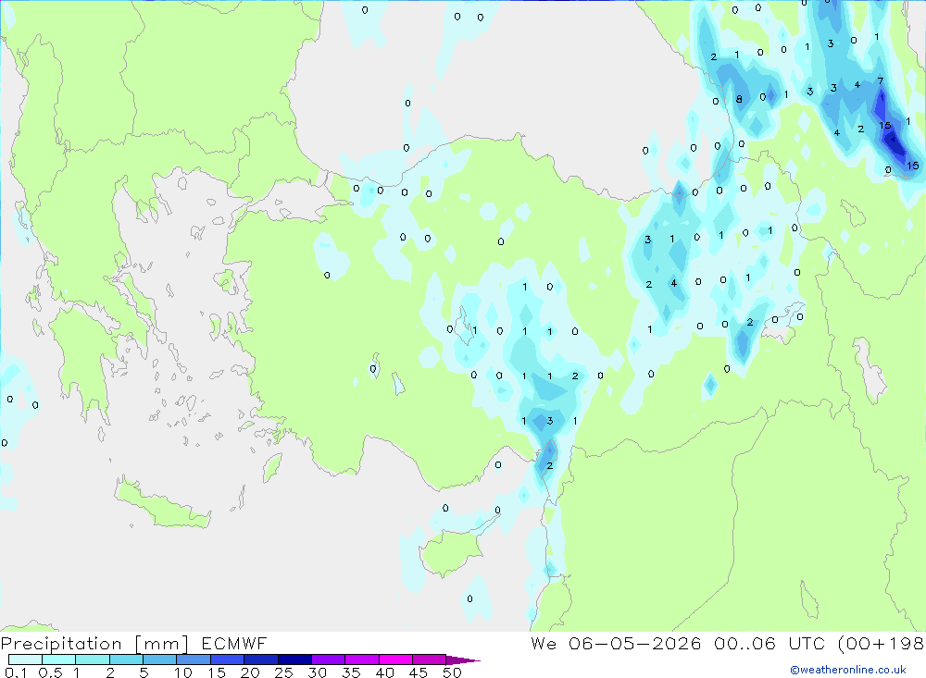
Task: Click the '(00+198' forecast hour text
Action: coord(882,643)
